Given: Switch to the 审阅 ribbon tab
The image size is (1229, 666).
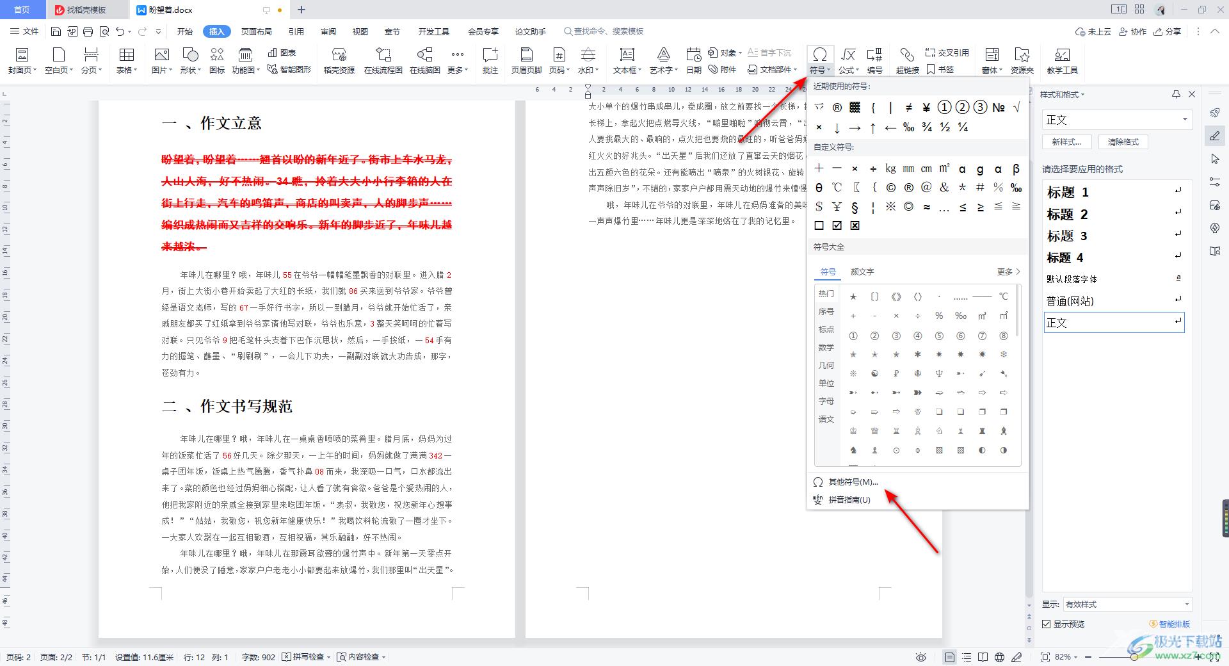Looking at the screenshot, I should 328,31.
